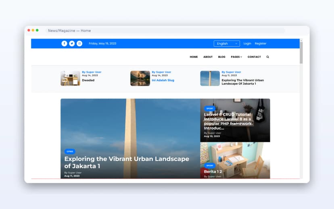Screen dimensions: 334x209
Task: Open the large Jakarta hero headline
Action: pos(127,162)
